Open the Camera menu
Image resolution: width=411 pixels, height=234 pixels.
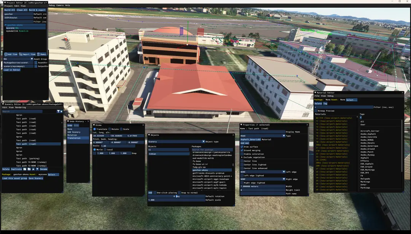click(60, 5)
